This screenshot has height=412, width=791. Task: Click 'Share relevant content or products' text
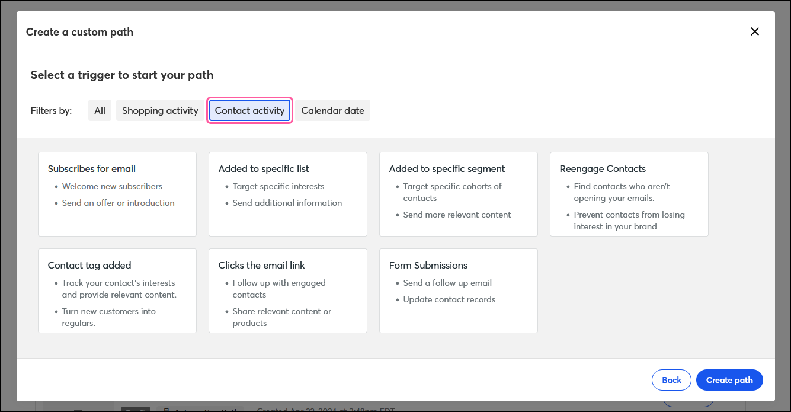coord(282,317)
